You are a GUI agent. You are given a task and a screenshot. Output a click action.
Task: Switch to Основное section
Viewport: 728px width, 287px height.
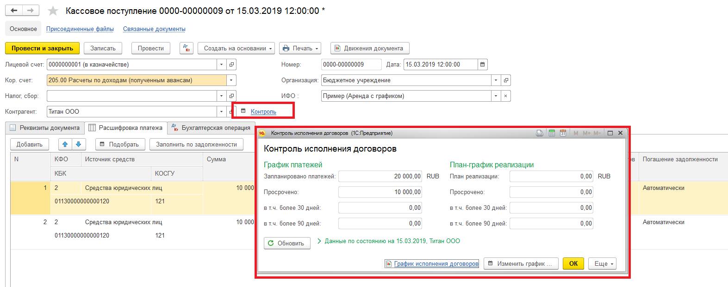click(x=23, y=29)
